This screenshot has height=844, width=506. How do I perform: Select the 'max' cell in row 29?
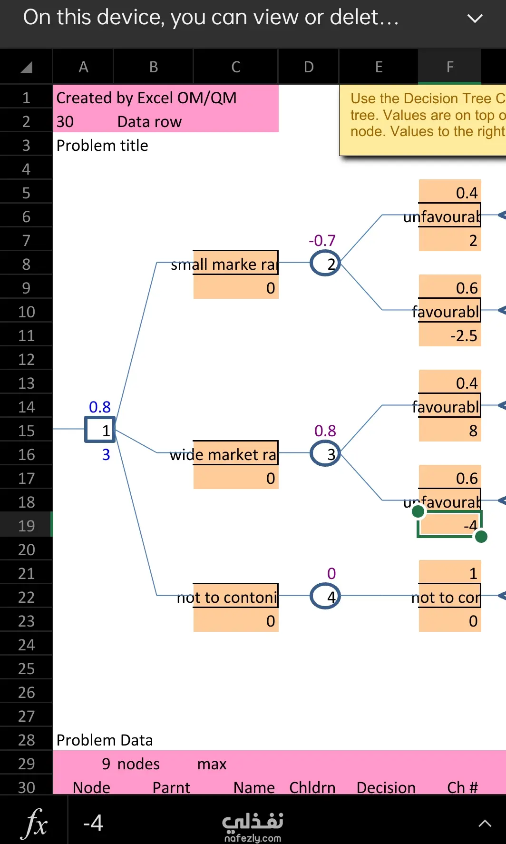(212, 764)
